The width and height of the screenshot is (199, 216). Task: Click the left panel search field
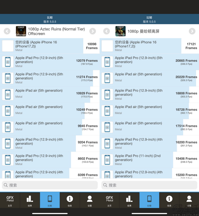(x=50, y=185)
